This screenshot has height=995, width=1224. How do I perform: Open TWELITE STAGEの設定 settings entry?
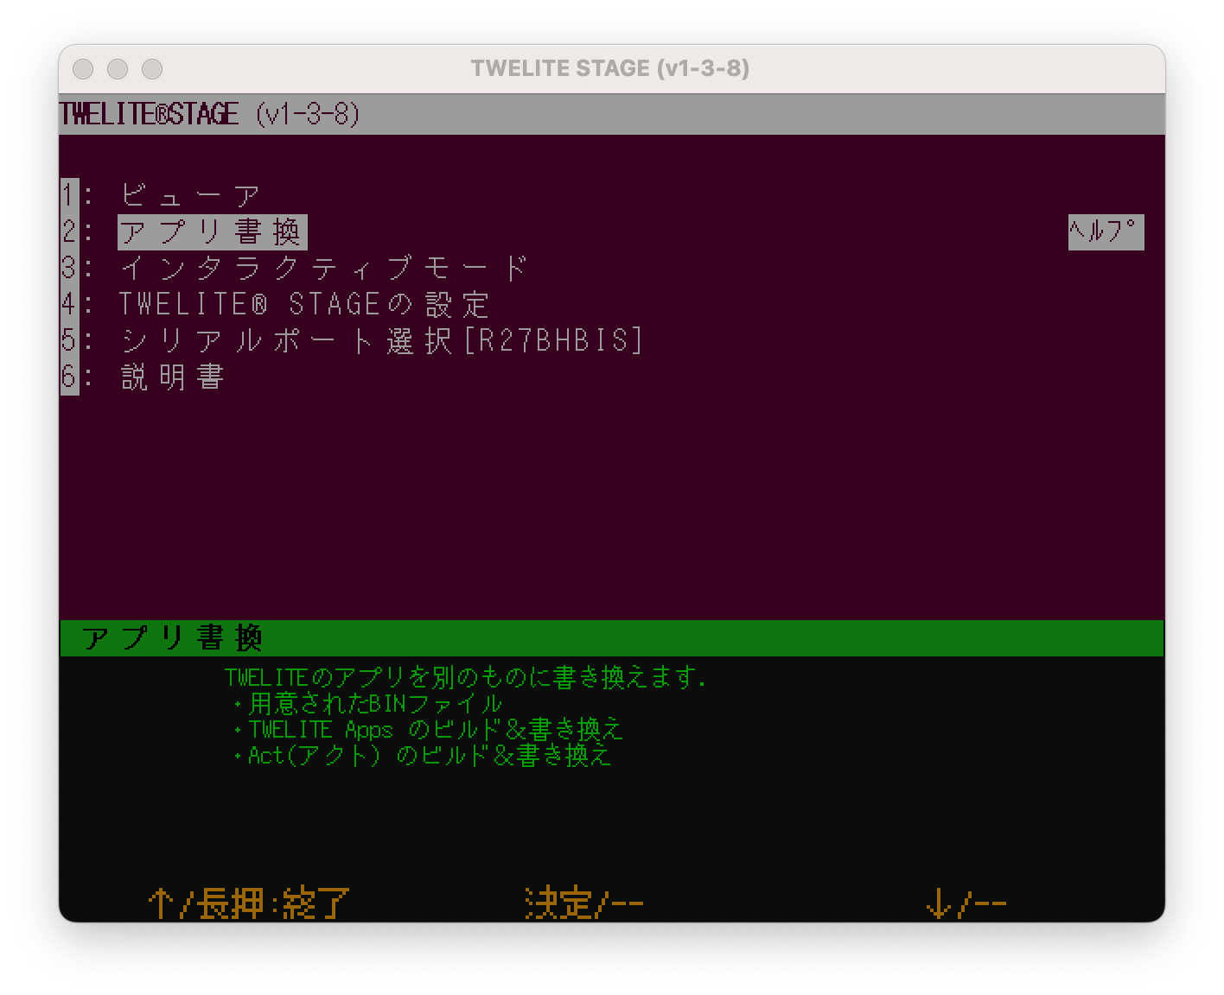click(x=303, y=302)
